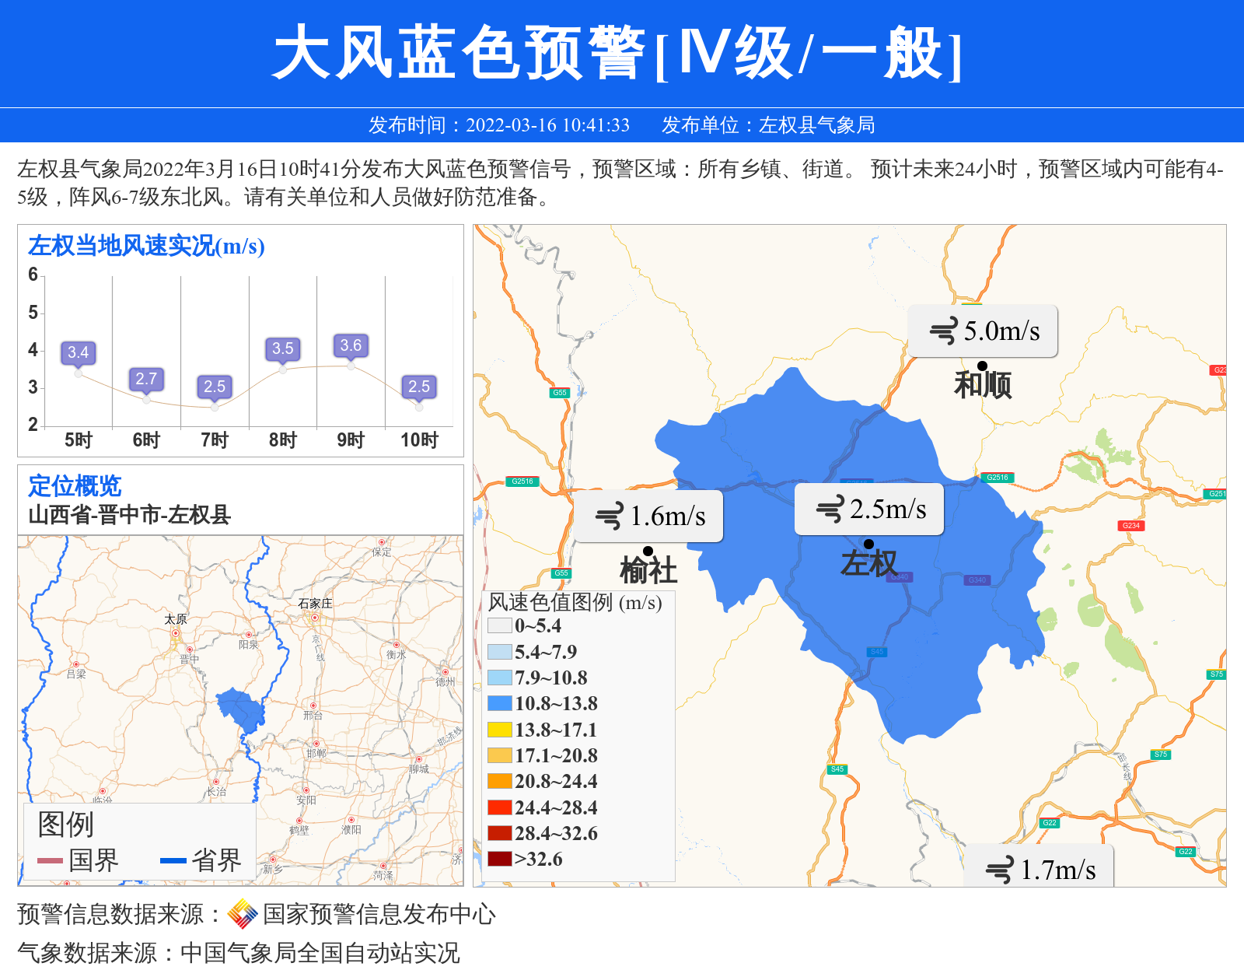1244x977 pixels.
Task: Click the 国界 legend line entry
Action: [x=78, y=860]
